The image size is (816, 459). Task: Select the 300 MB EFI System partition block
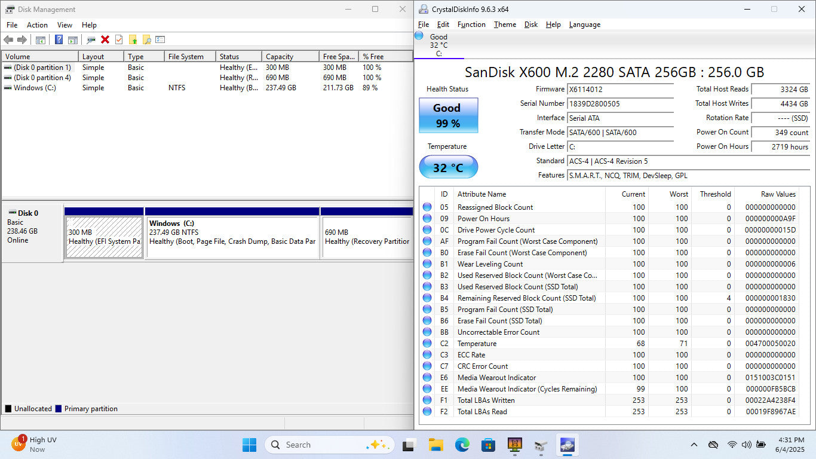click(104, 237)
